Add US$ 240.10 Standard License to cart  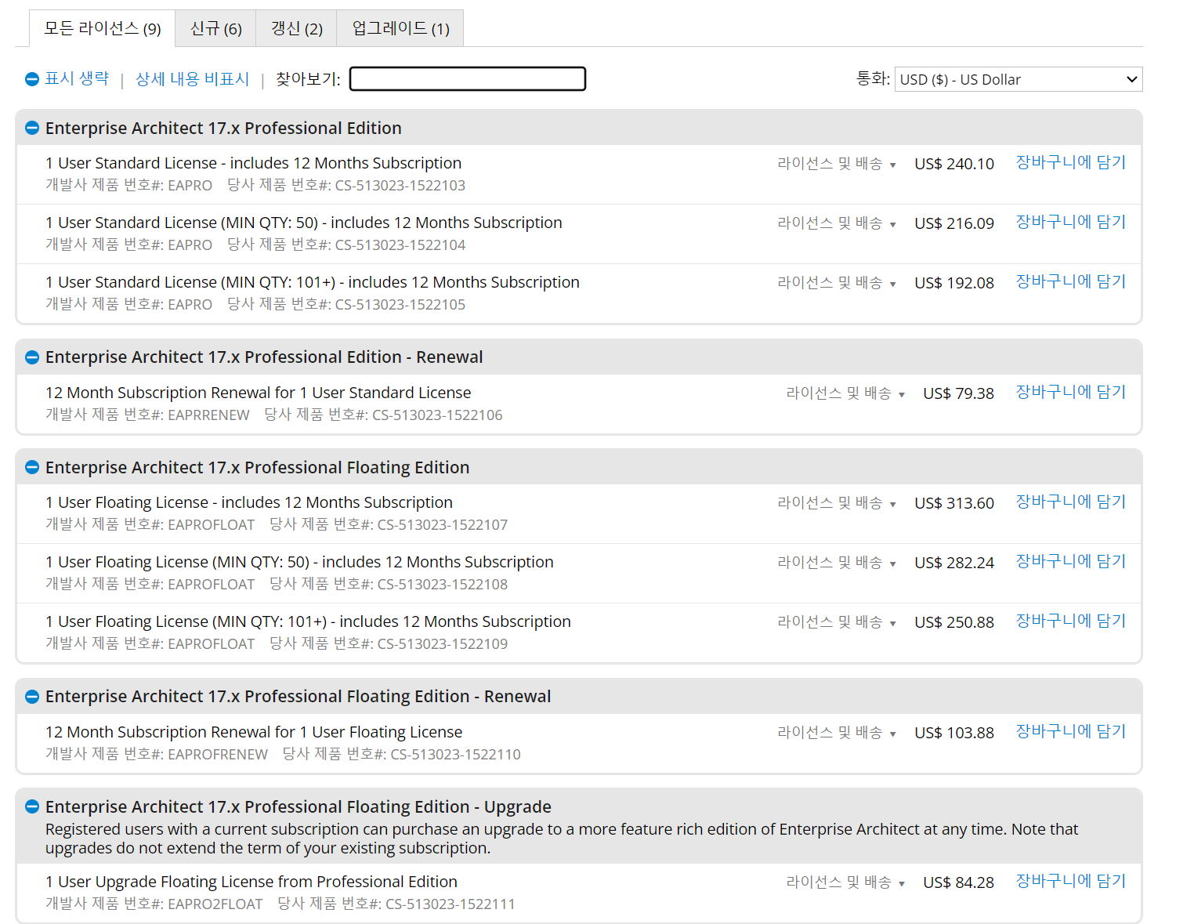click(1070, 162)
